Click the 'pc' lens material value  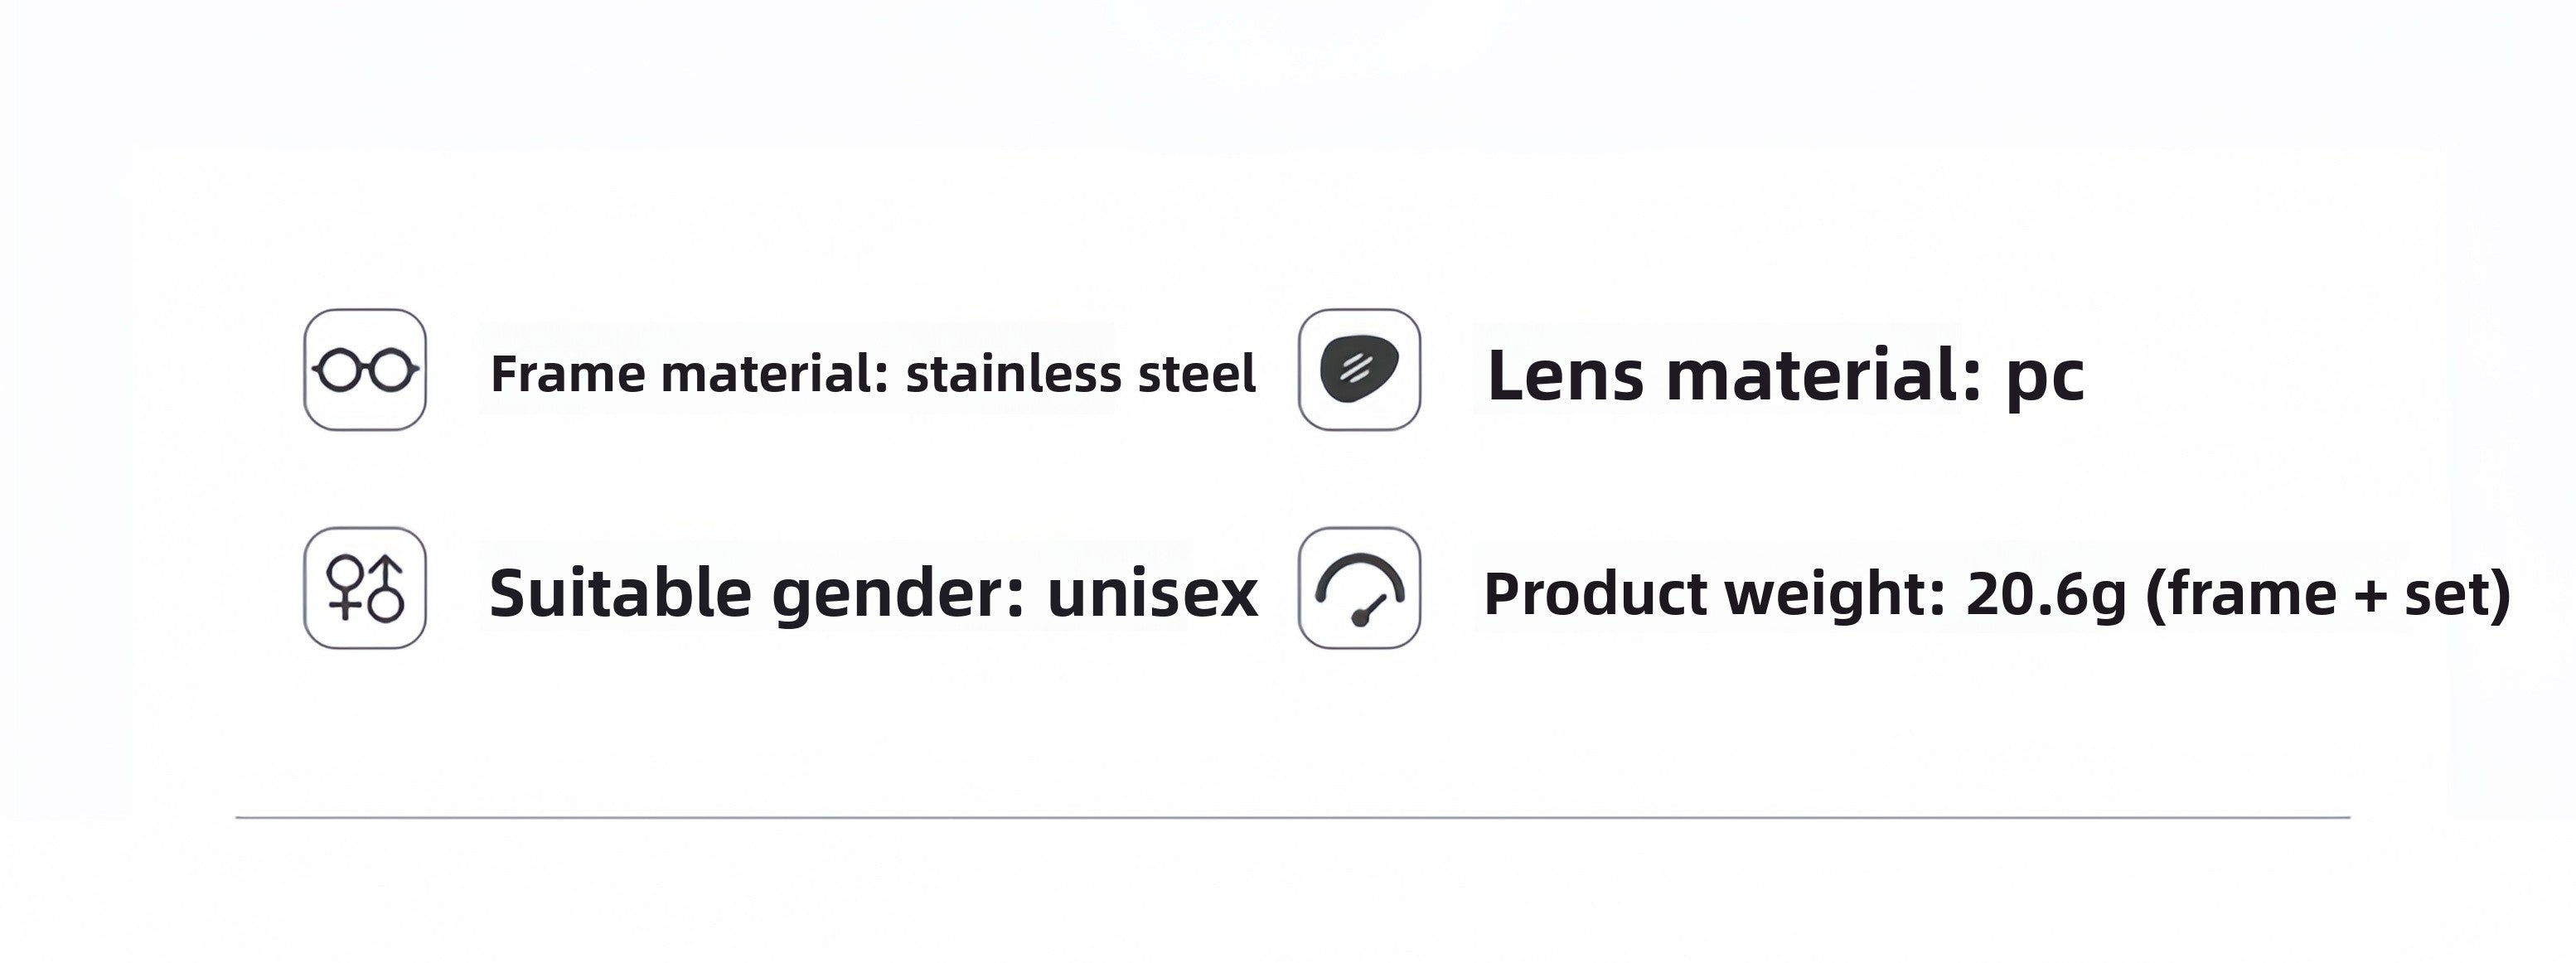coord(2045,380)
